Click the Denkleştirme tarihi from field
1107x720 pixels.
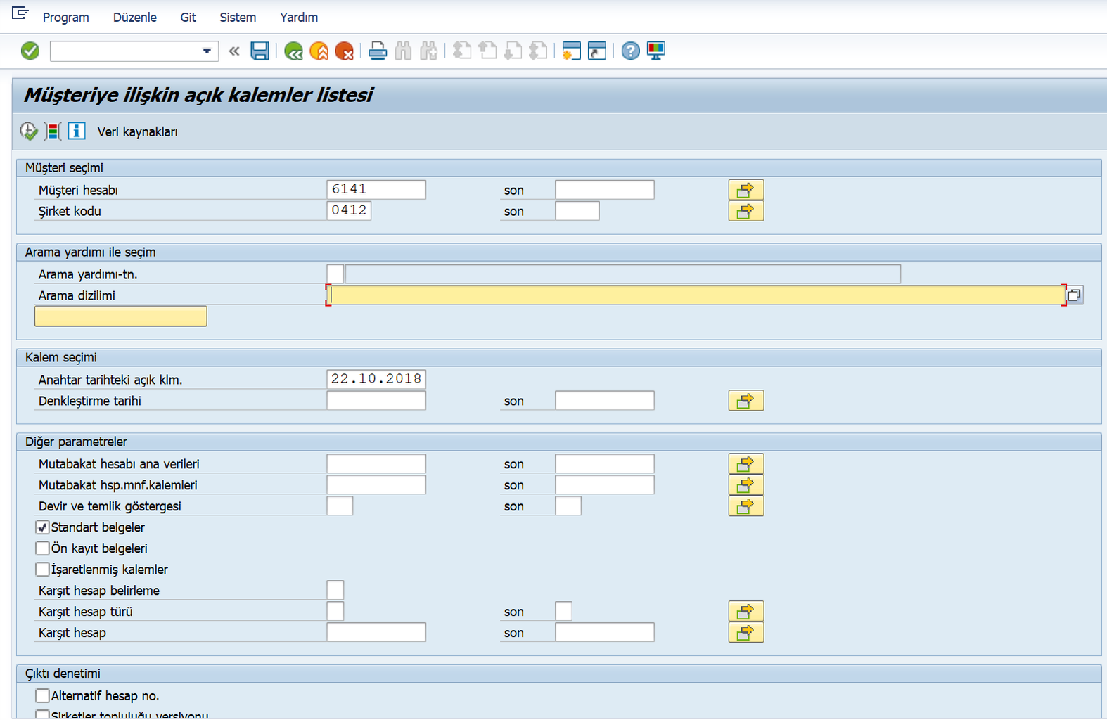pyautogui.click(x=376, y=401)
